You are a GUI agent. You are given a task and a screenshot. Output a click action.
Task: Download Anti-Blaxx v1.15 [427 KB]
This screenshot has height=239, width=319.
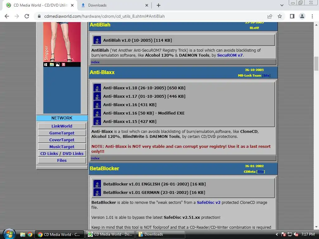130,121
